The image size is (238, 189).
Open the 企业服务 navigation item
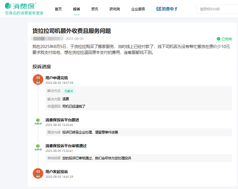pos(138,9)
